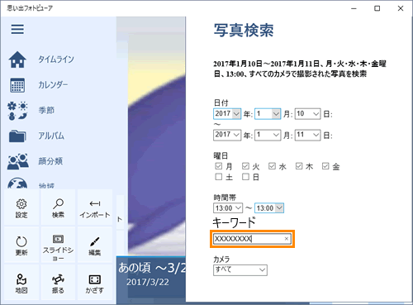Select 季節 menu label
This screenshot has width=413, height=305.
46,111
